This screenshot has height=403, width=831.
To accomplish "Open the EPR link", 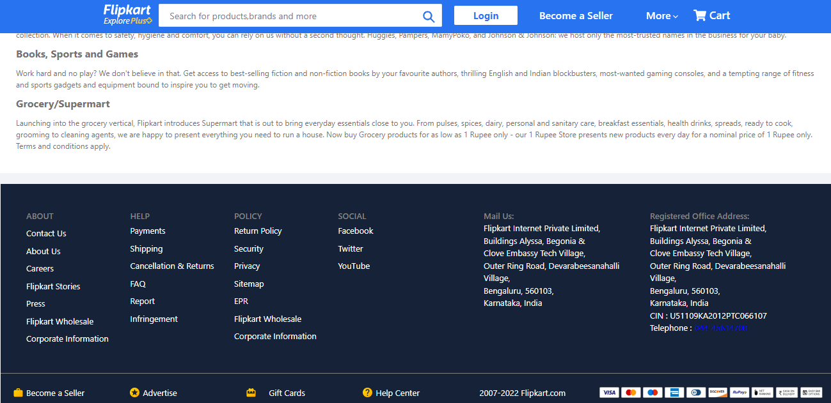I will pyautogui.click(x=241, y=301).
